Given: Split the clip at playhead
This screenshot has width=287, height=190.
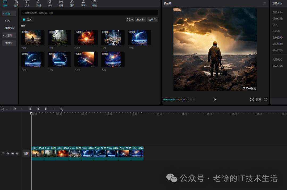Looking at the screenshot, I should click(30, 109).
